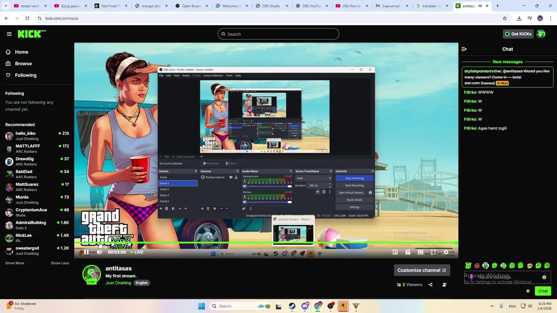The image size is (557, 313).
Task: Bookmark this page with the star icon
Action: (505, 18)
